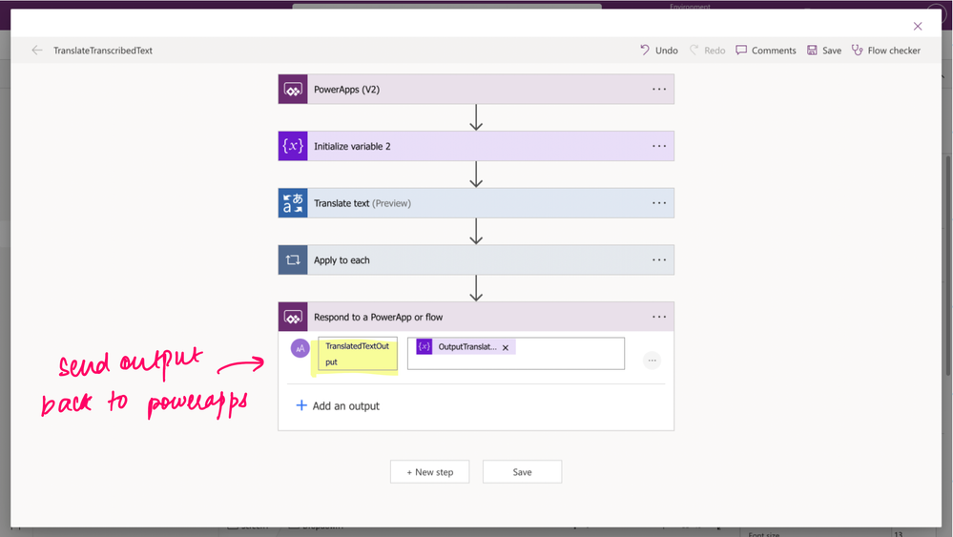Image resolution: width=953 pixels, height=537 pixels.
Task: Close the flow editor dialog
Action: coord(918,26)
